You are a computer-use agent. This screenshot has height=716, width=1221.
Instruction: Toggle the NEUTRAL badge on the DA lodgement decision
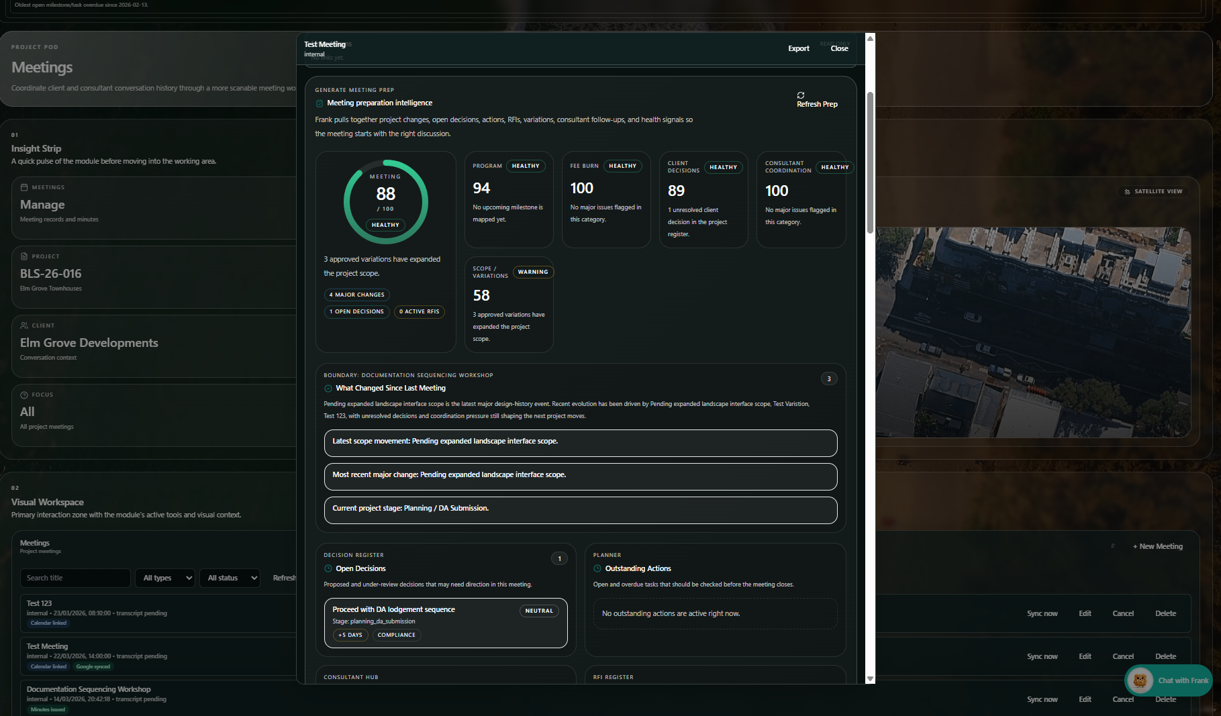(539, 611)
